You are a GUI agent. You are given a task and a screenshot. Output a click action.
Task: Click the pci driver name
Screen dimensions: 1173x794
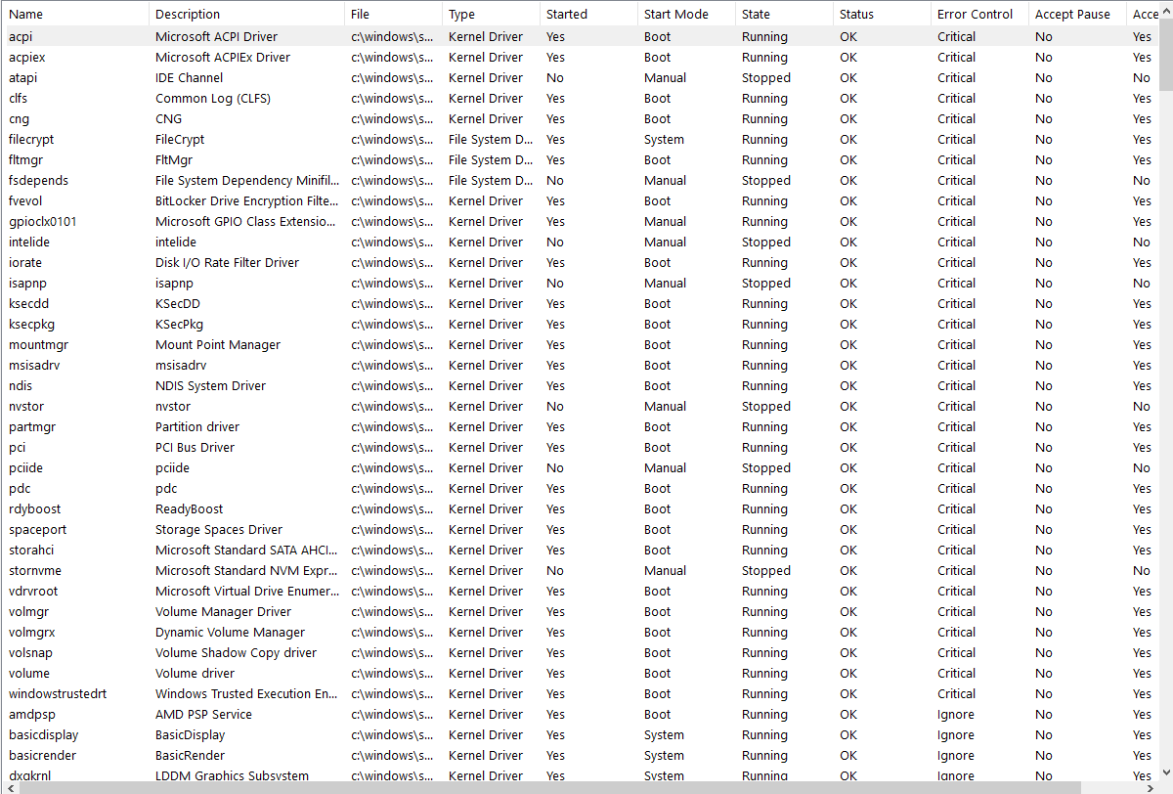[18, 447]
